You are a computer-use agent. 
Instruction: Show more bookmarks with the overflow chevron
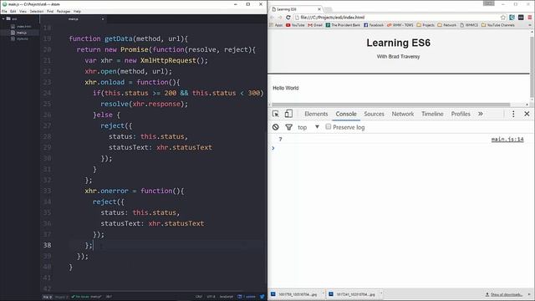pyautogui.click(x=530, y=25)
